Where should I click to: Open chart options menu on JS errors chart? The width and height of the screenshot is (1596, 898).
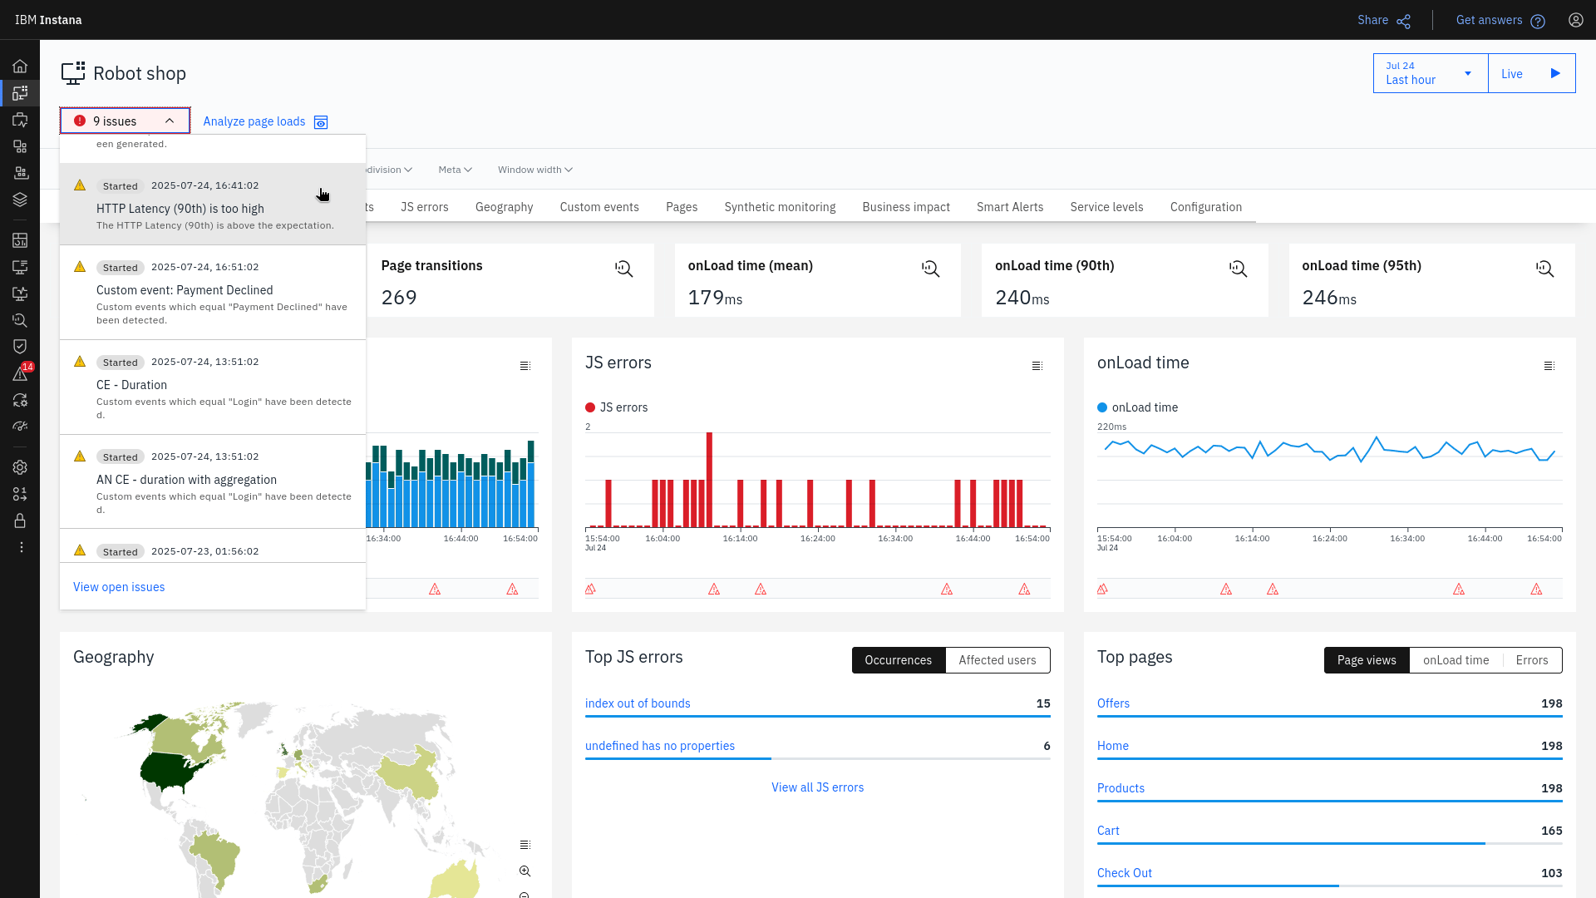[1037, 365]
